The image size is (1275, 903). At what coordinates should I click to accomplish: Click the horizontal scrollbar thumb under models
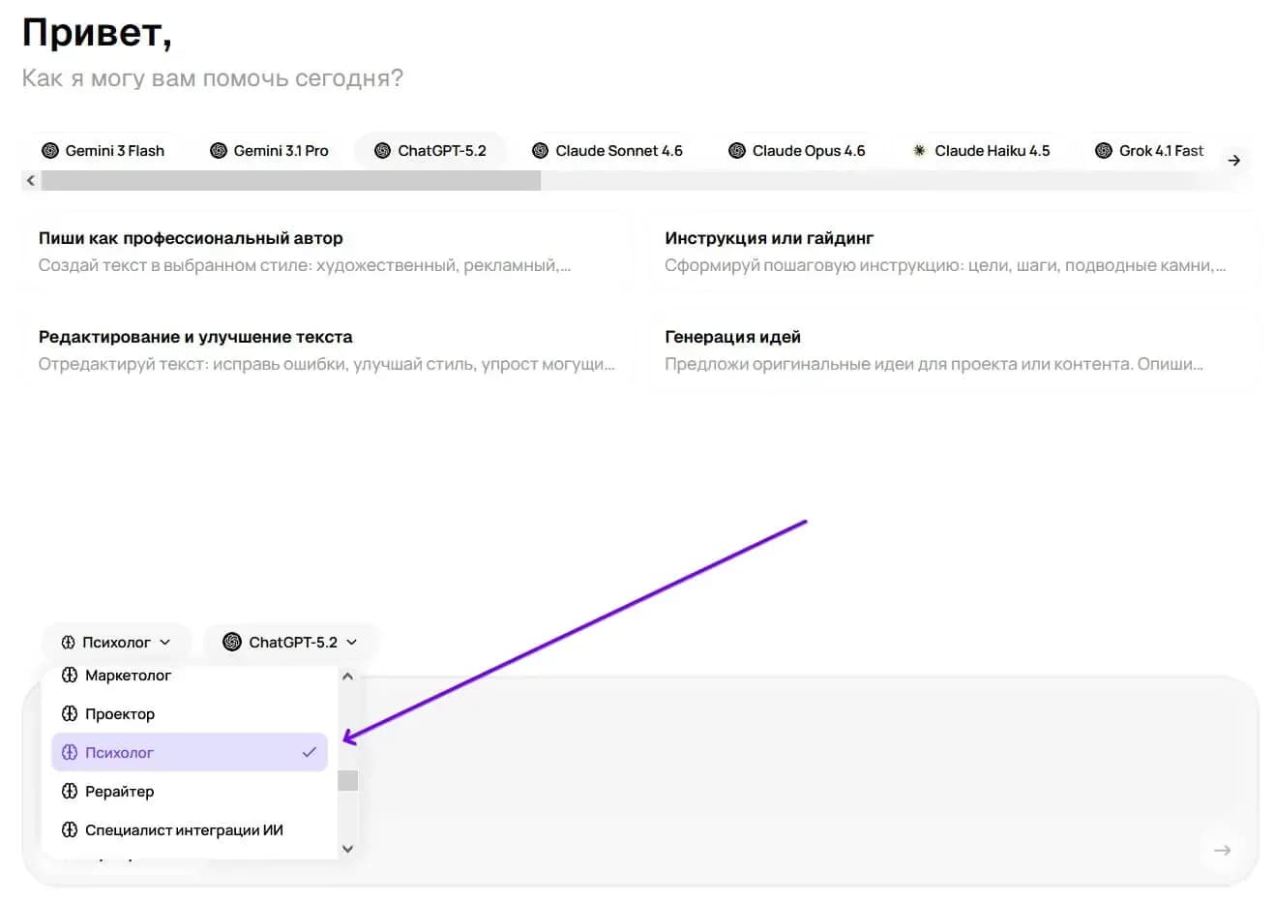(290, 180)
